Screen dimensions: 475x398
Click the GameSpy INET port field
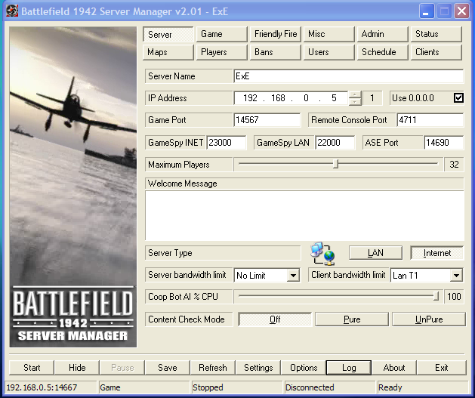point(227,143)
